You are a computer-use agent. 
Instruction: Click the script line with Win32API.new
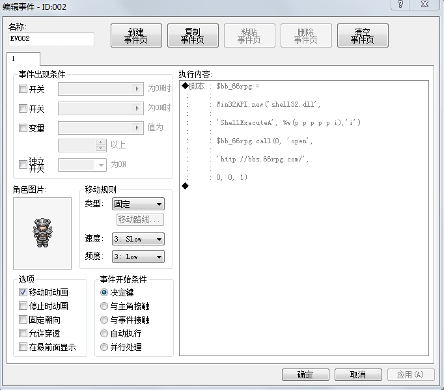click(268, 105)
